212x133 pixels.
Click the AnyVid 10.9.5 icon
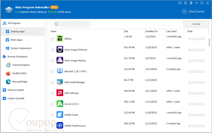[60, 104]
